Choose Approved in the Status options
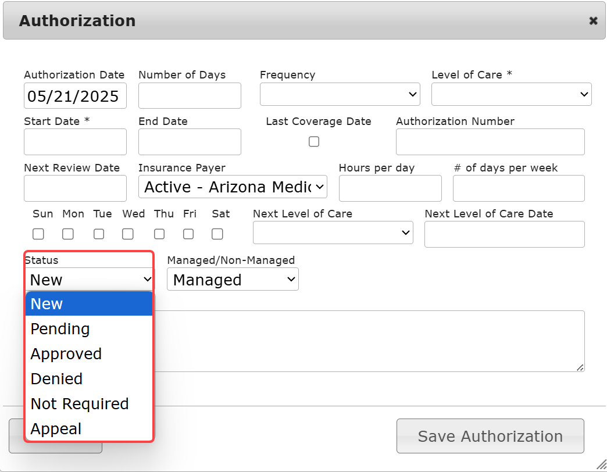The height and width of the screenshot is (472, 607). [66, 354]
